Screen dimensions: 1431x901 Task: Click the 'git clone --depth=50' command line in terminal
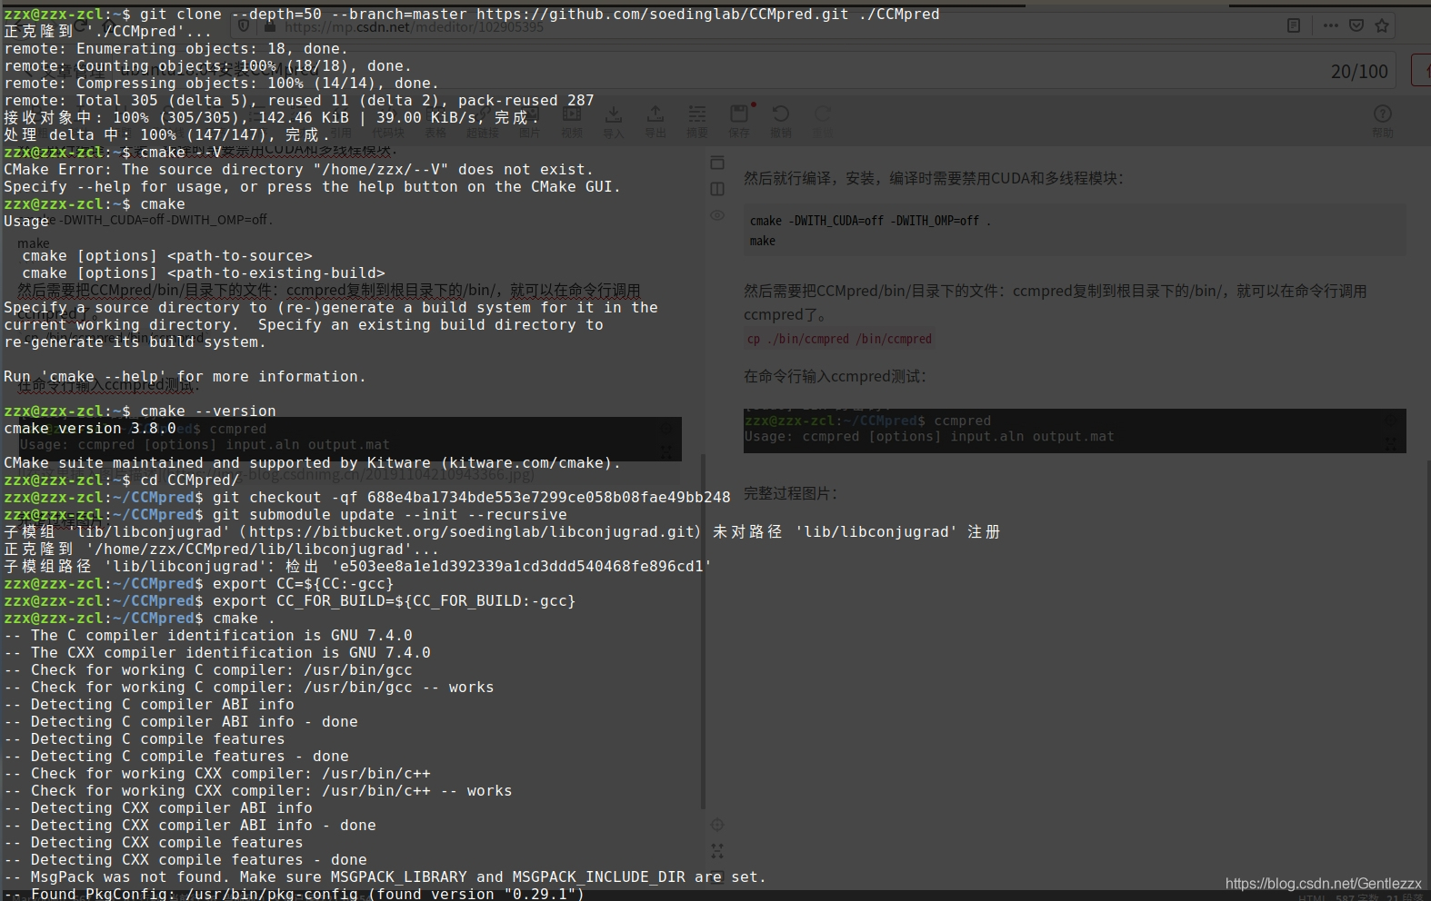(x=472, y=15)
